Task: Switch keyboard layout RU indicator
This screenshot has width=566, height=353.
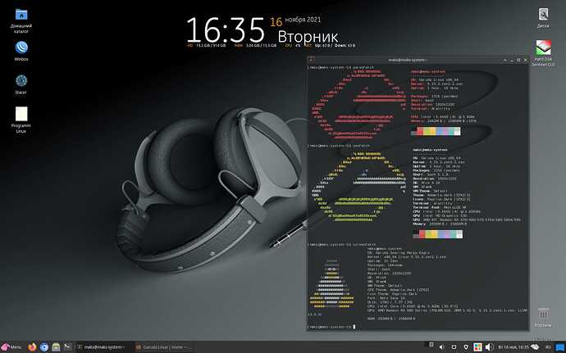Action: click(548, 347)
